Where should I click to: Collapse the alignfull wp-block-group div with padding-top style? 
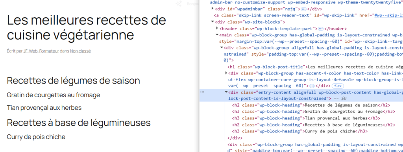click(x=222, y=47)
